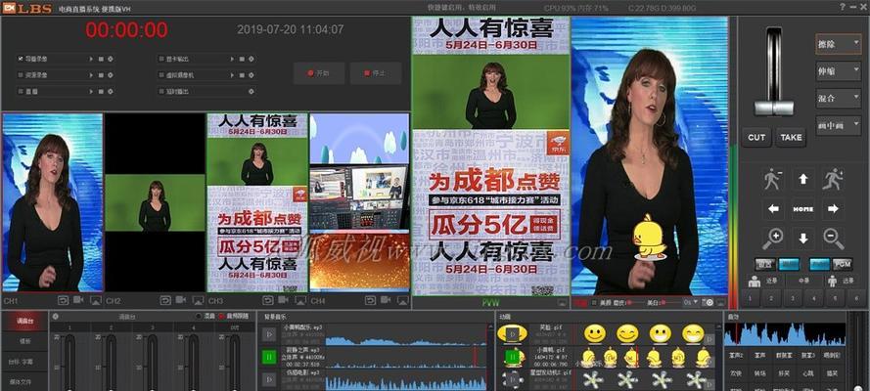Click mixer channel 1 volume fader
Screen dimensions: 870x391
point(69,361)
